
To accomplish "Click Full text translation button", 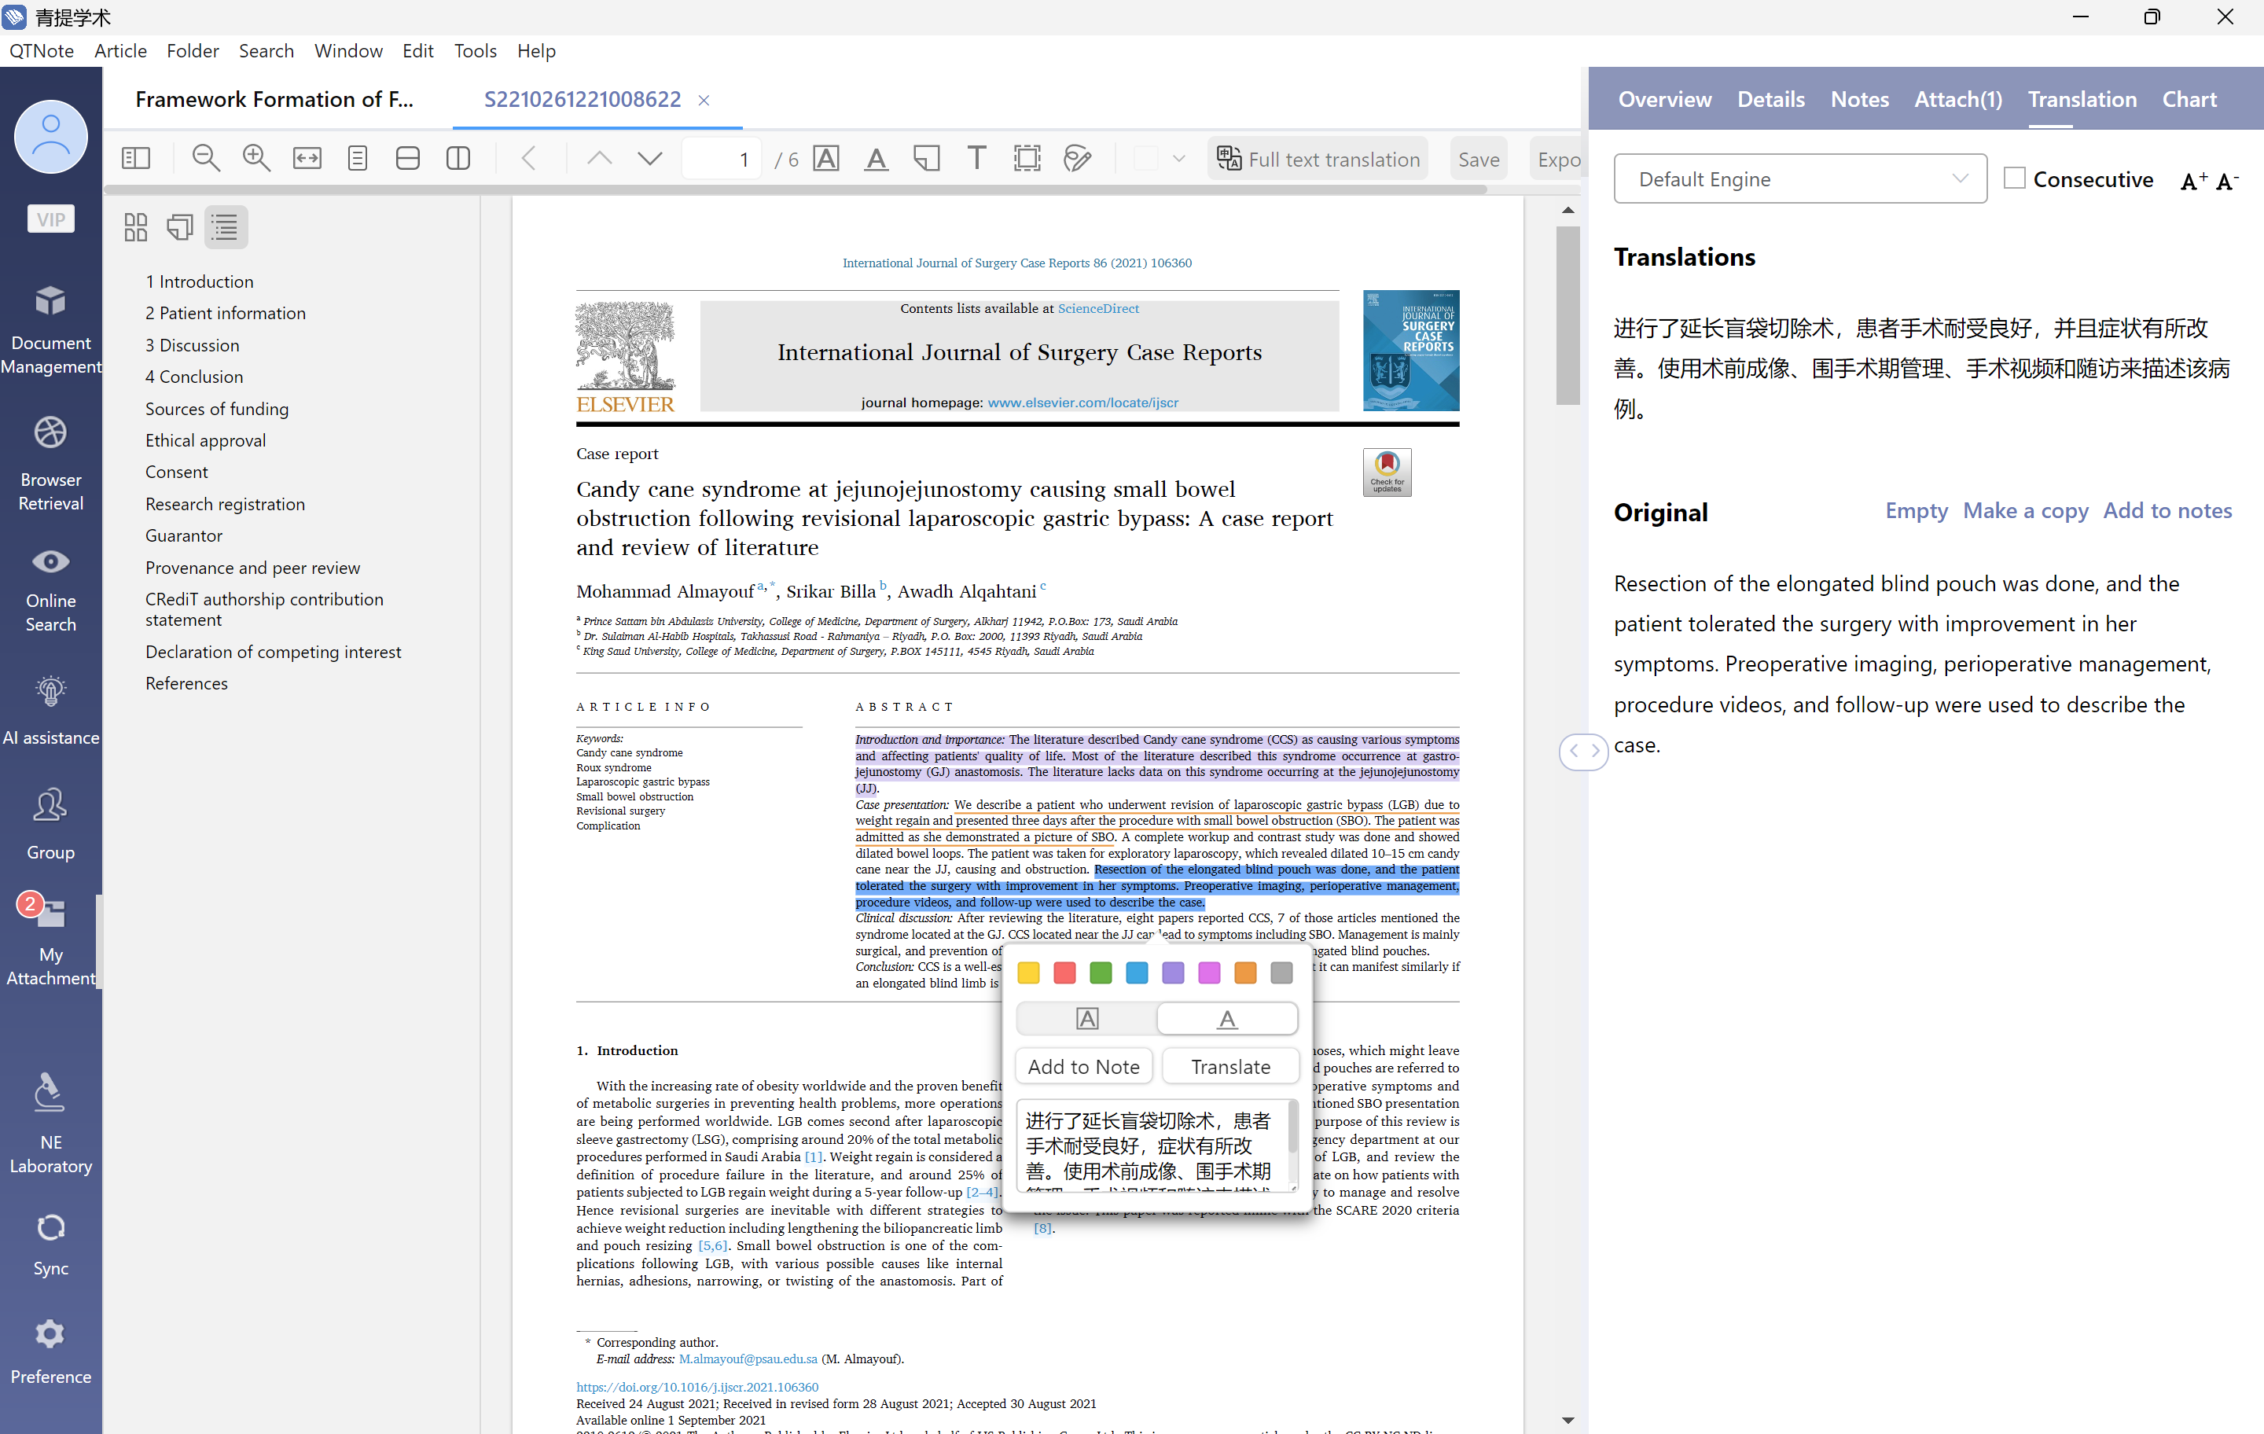I will [x=1319, y=159].
